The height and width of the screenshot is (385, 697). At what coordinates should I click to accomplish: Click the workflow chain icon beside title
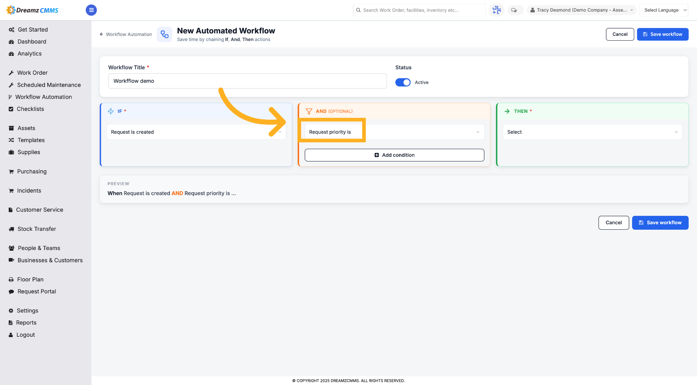click(165, 34)
